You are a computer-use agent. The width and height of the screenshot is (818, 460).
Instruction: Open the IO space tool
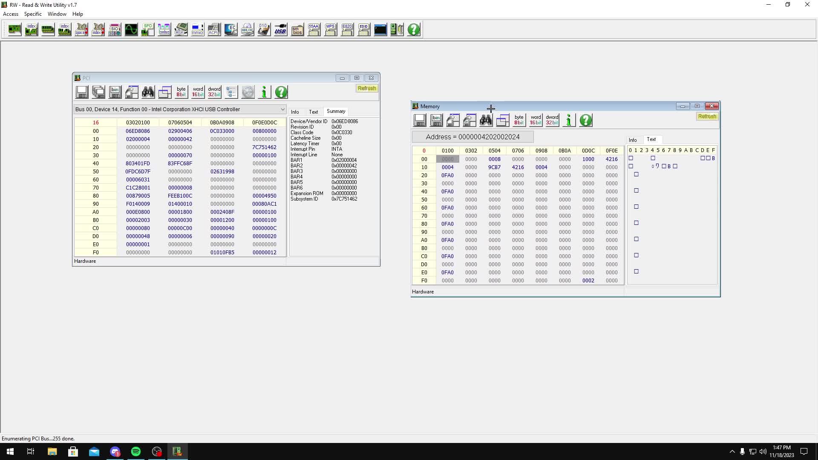81,29
